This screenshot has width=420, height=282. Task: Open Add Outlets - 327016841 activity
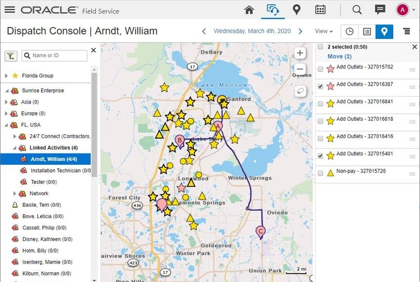click(x=364, y=102)
